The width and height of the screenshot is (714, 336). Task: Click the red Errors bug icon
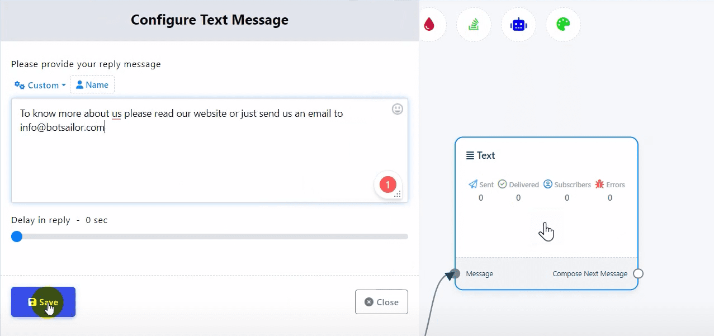point(599,184)
